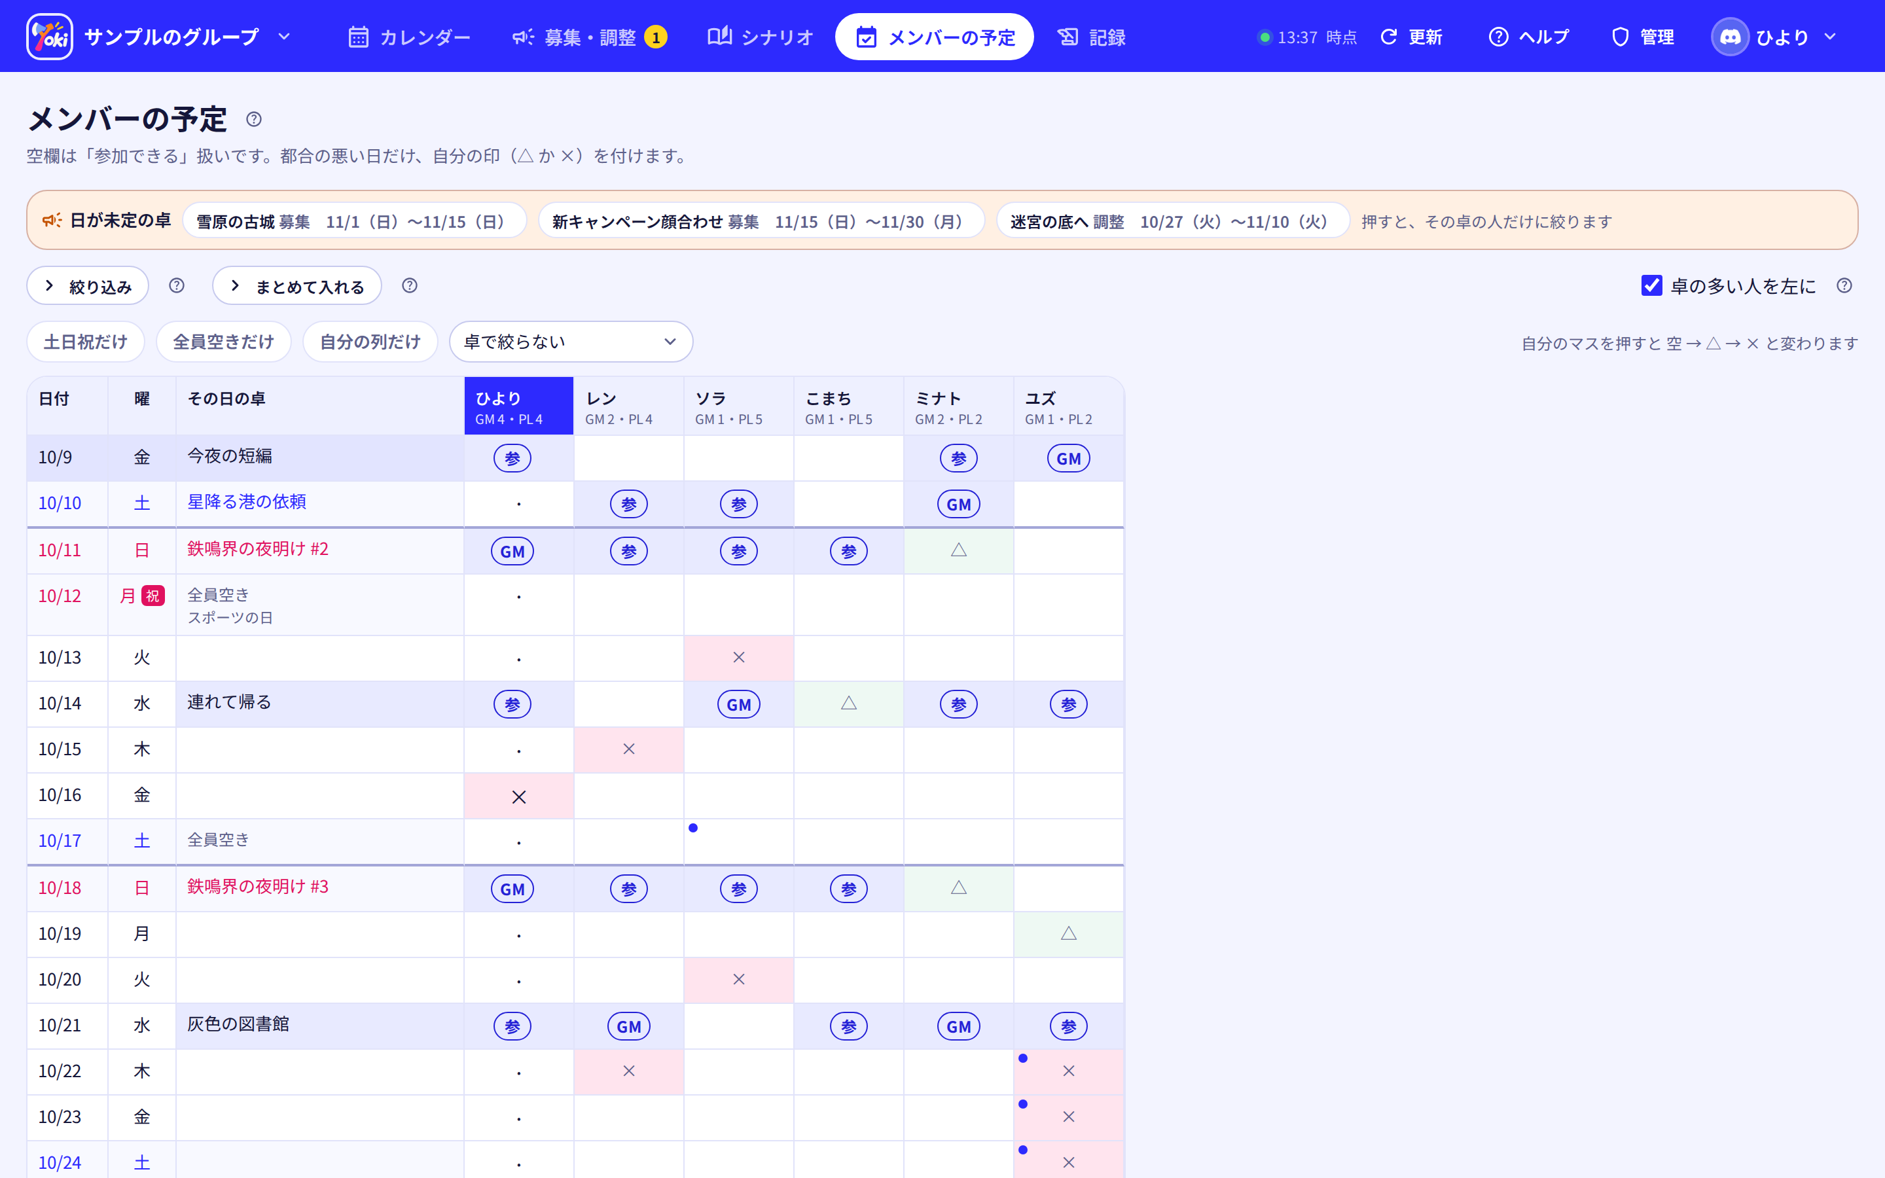Open the サンプルのグループ group dropdown
1885x1178 pixels.
(x=187, y=37)
